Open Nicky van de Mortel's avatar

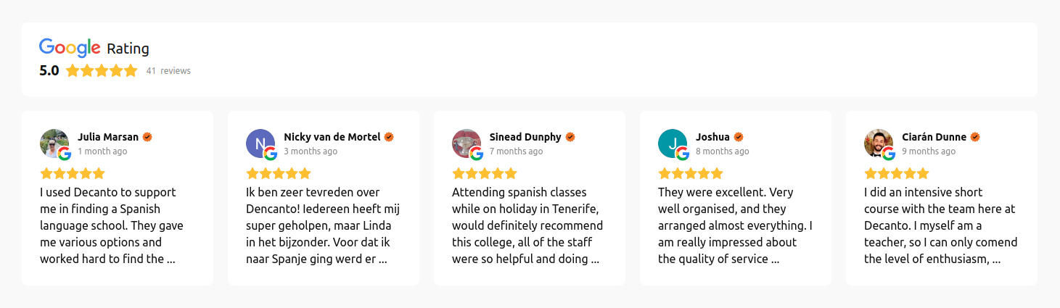260,143
